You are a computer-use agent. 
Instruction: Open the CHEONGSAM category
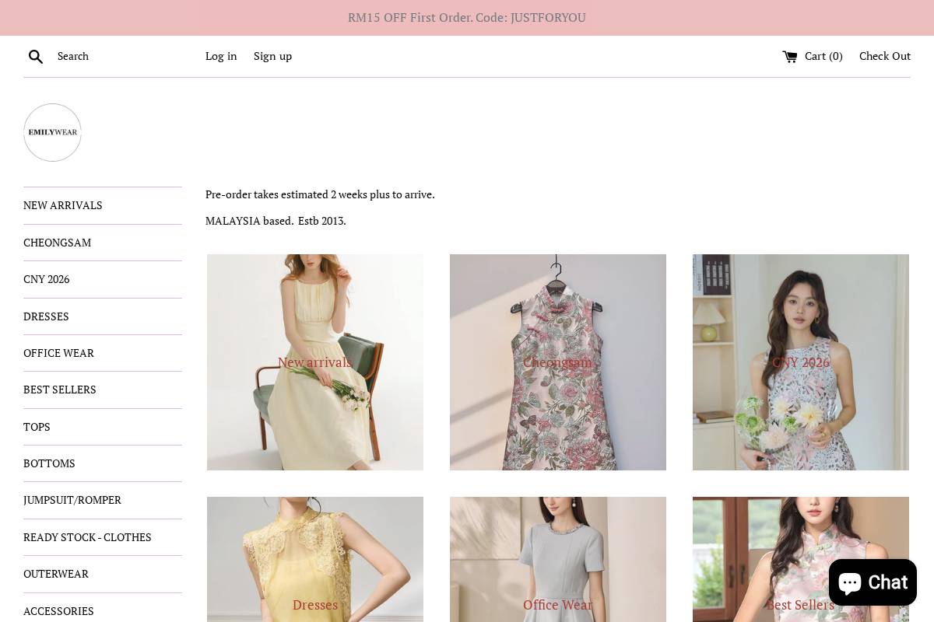click(57, 242)
